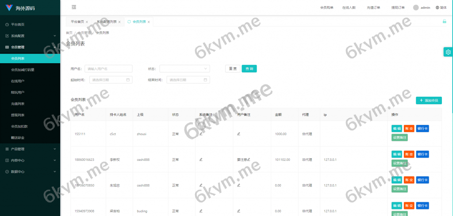The height and width of the screenshot is (216, 453).
Task: Expand the 内容中心 sidebar menu
Action: pos(30,160)
